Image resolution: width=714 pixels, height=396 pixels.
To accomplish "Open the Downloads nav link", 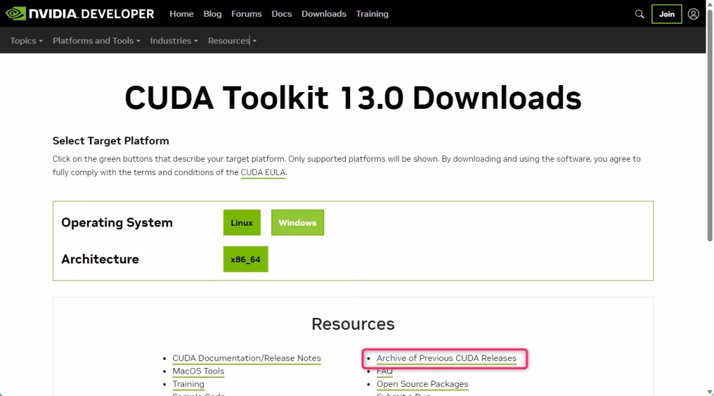I will pyautogui.click(x=324, y=14).
